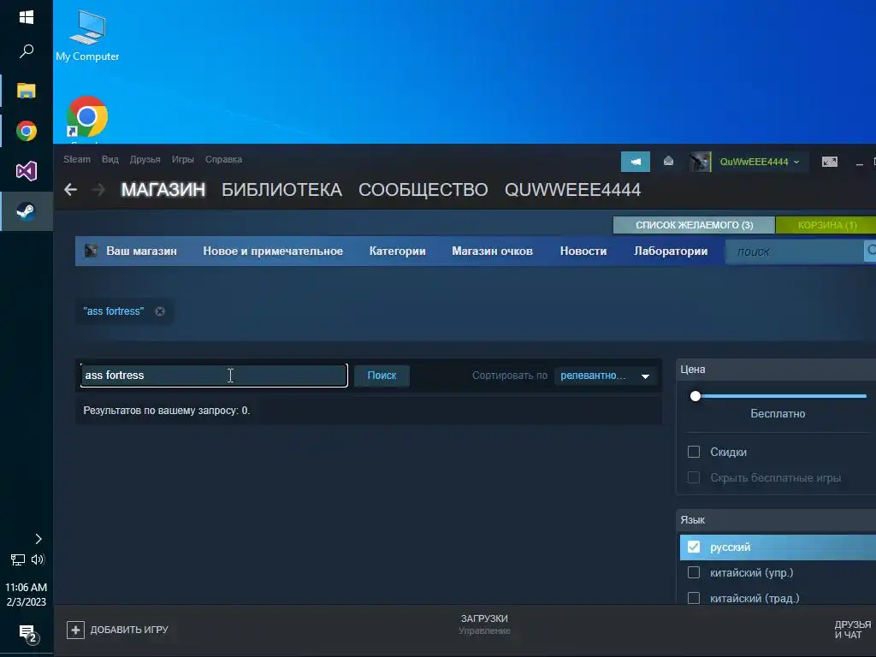This screenshot has height=657, width=876.
Task: Open the Steam announcements megaphone button
Action: (636, 162)
